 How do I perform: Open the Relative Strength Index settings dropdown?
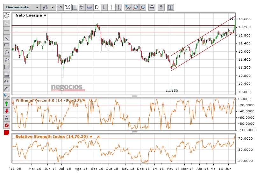click(91, 136)
